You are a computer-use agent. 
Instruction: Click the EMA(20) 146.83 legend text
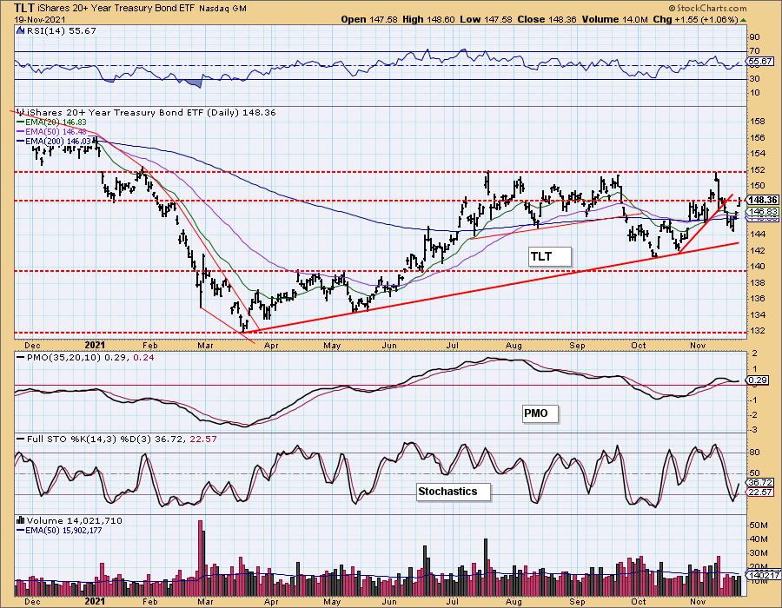[56, 122]
